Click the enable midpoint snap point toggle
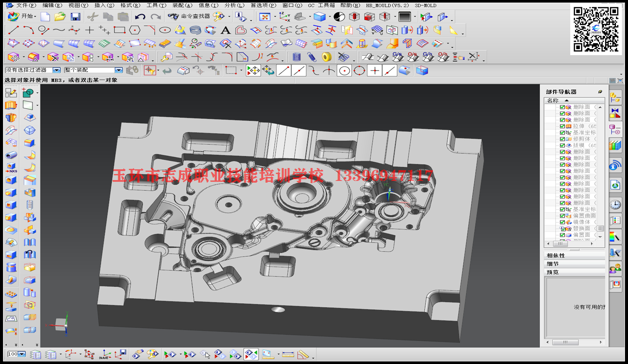This screenshot has width=628, height=364. (299, 71)
